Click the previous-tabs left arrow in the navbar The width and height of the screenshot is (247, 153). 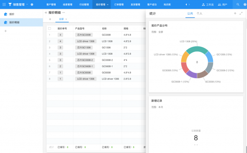click(x=186, y=5)
